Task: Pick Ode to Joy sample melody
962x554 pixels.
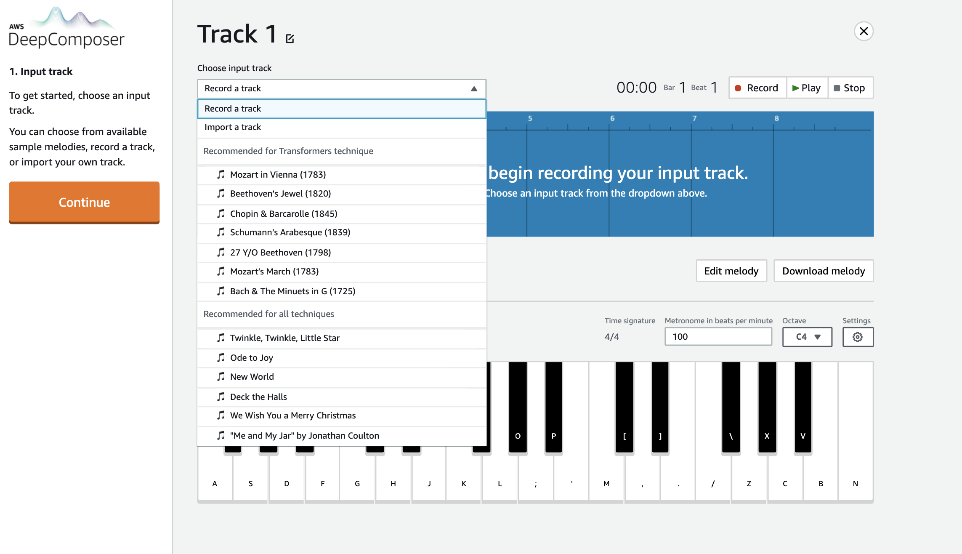Action: (x=251, y=358)
